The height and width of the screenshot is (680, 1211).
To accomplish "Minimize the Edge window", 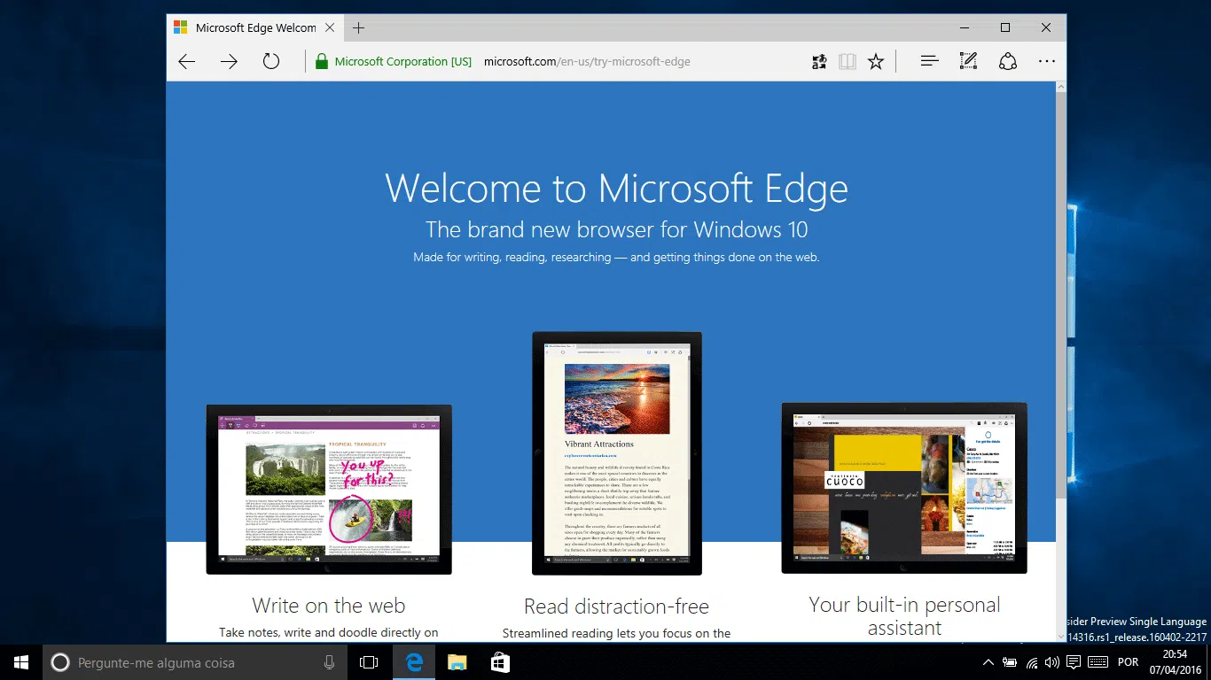I will (965, 27).
